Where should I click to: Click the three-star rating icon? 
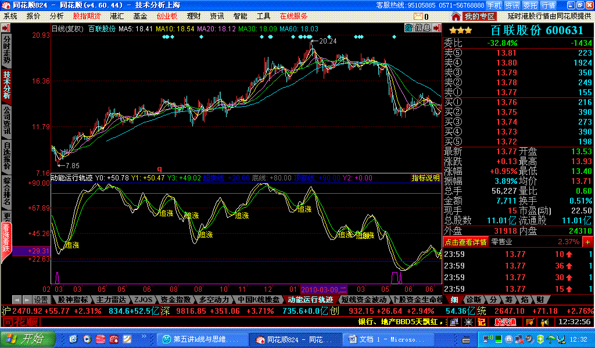[x=460, y=31]
